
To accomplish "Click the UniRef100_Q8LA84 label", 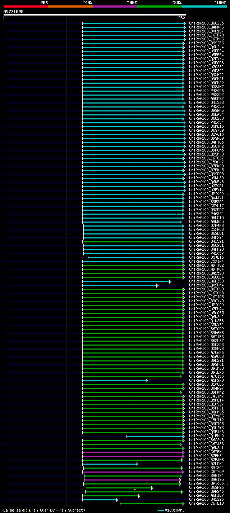I will coord(206,115).
